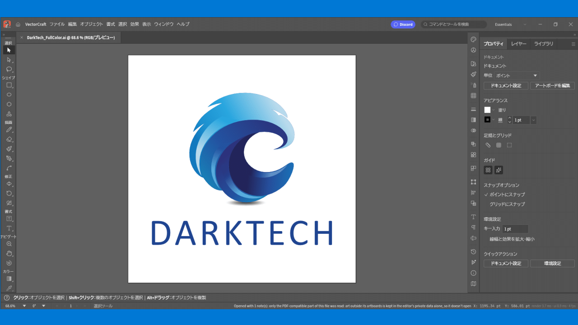This screenshot has width=578, height=325.
Task: Uncheck ポイントにスナップ option
Action: 504,195
